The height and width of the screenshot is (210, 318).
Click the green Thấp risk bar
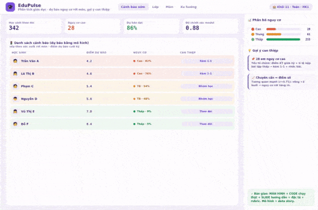tap(283, 39)
